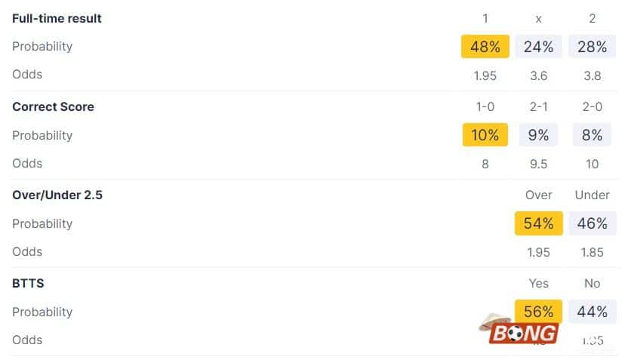The height and width of the screenshot is (360, 628).
Task: Select the 48% home win probability badge
Action: coord(485,47)
